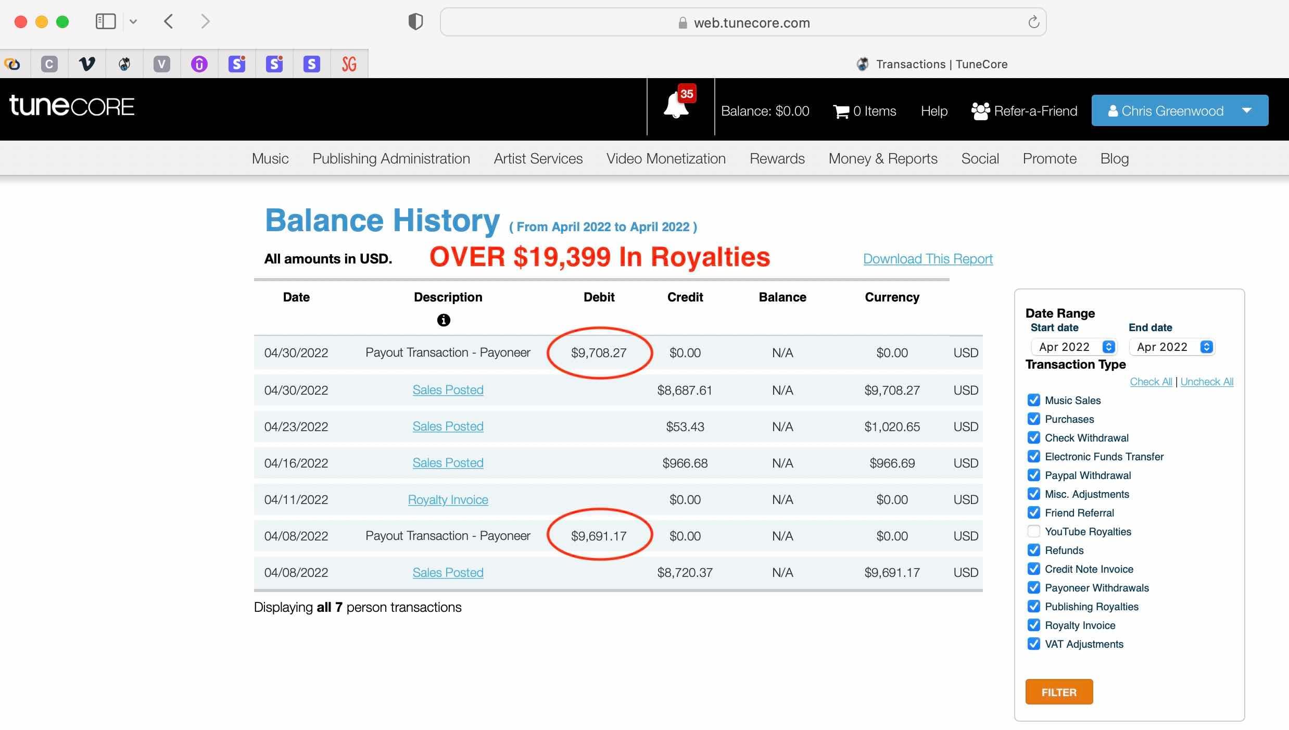Image resolution: width=1289 pixels, height=730 pixels.
Task: Toggle the Payoneer Withdrawals checkbox
Action: coord(1034,587)
